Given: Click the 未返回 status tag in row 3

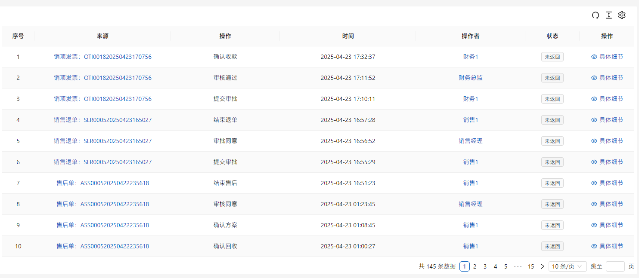Looking at the screenshot, I should (x=552, y=99).
